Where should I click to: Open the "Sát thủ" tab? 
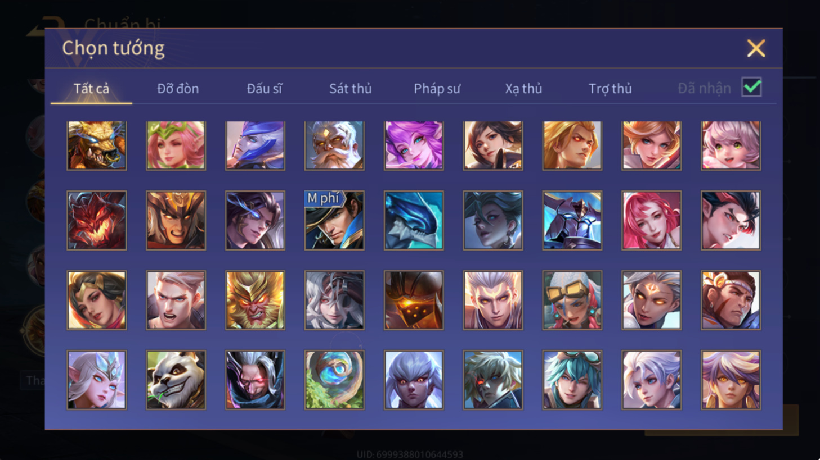point(350,88)
